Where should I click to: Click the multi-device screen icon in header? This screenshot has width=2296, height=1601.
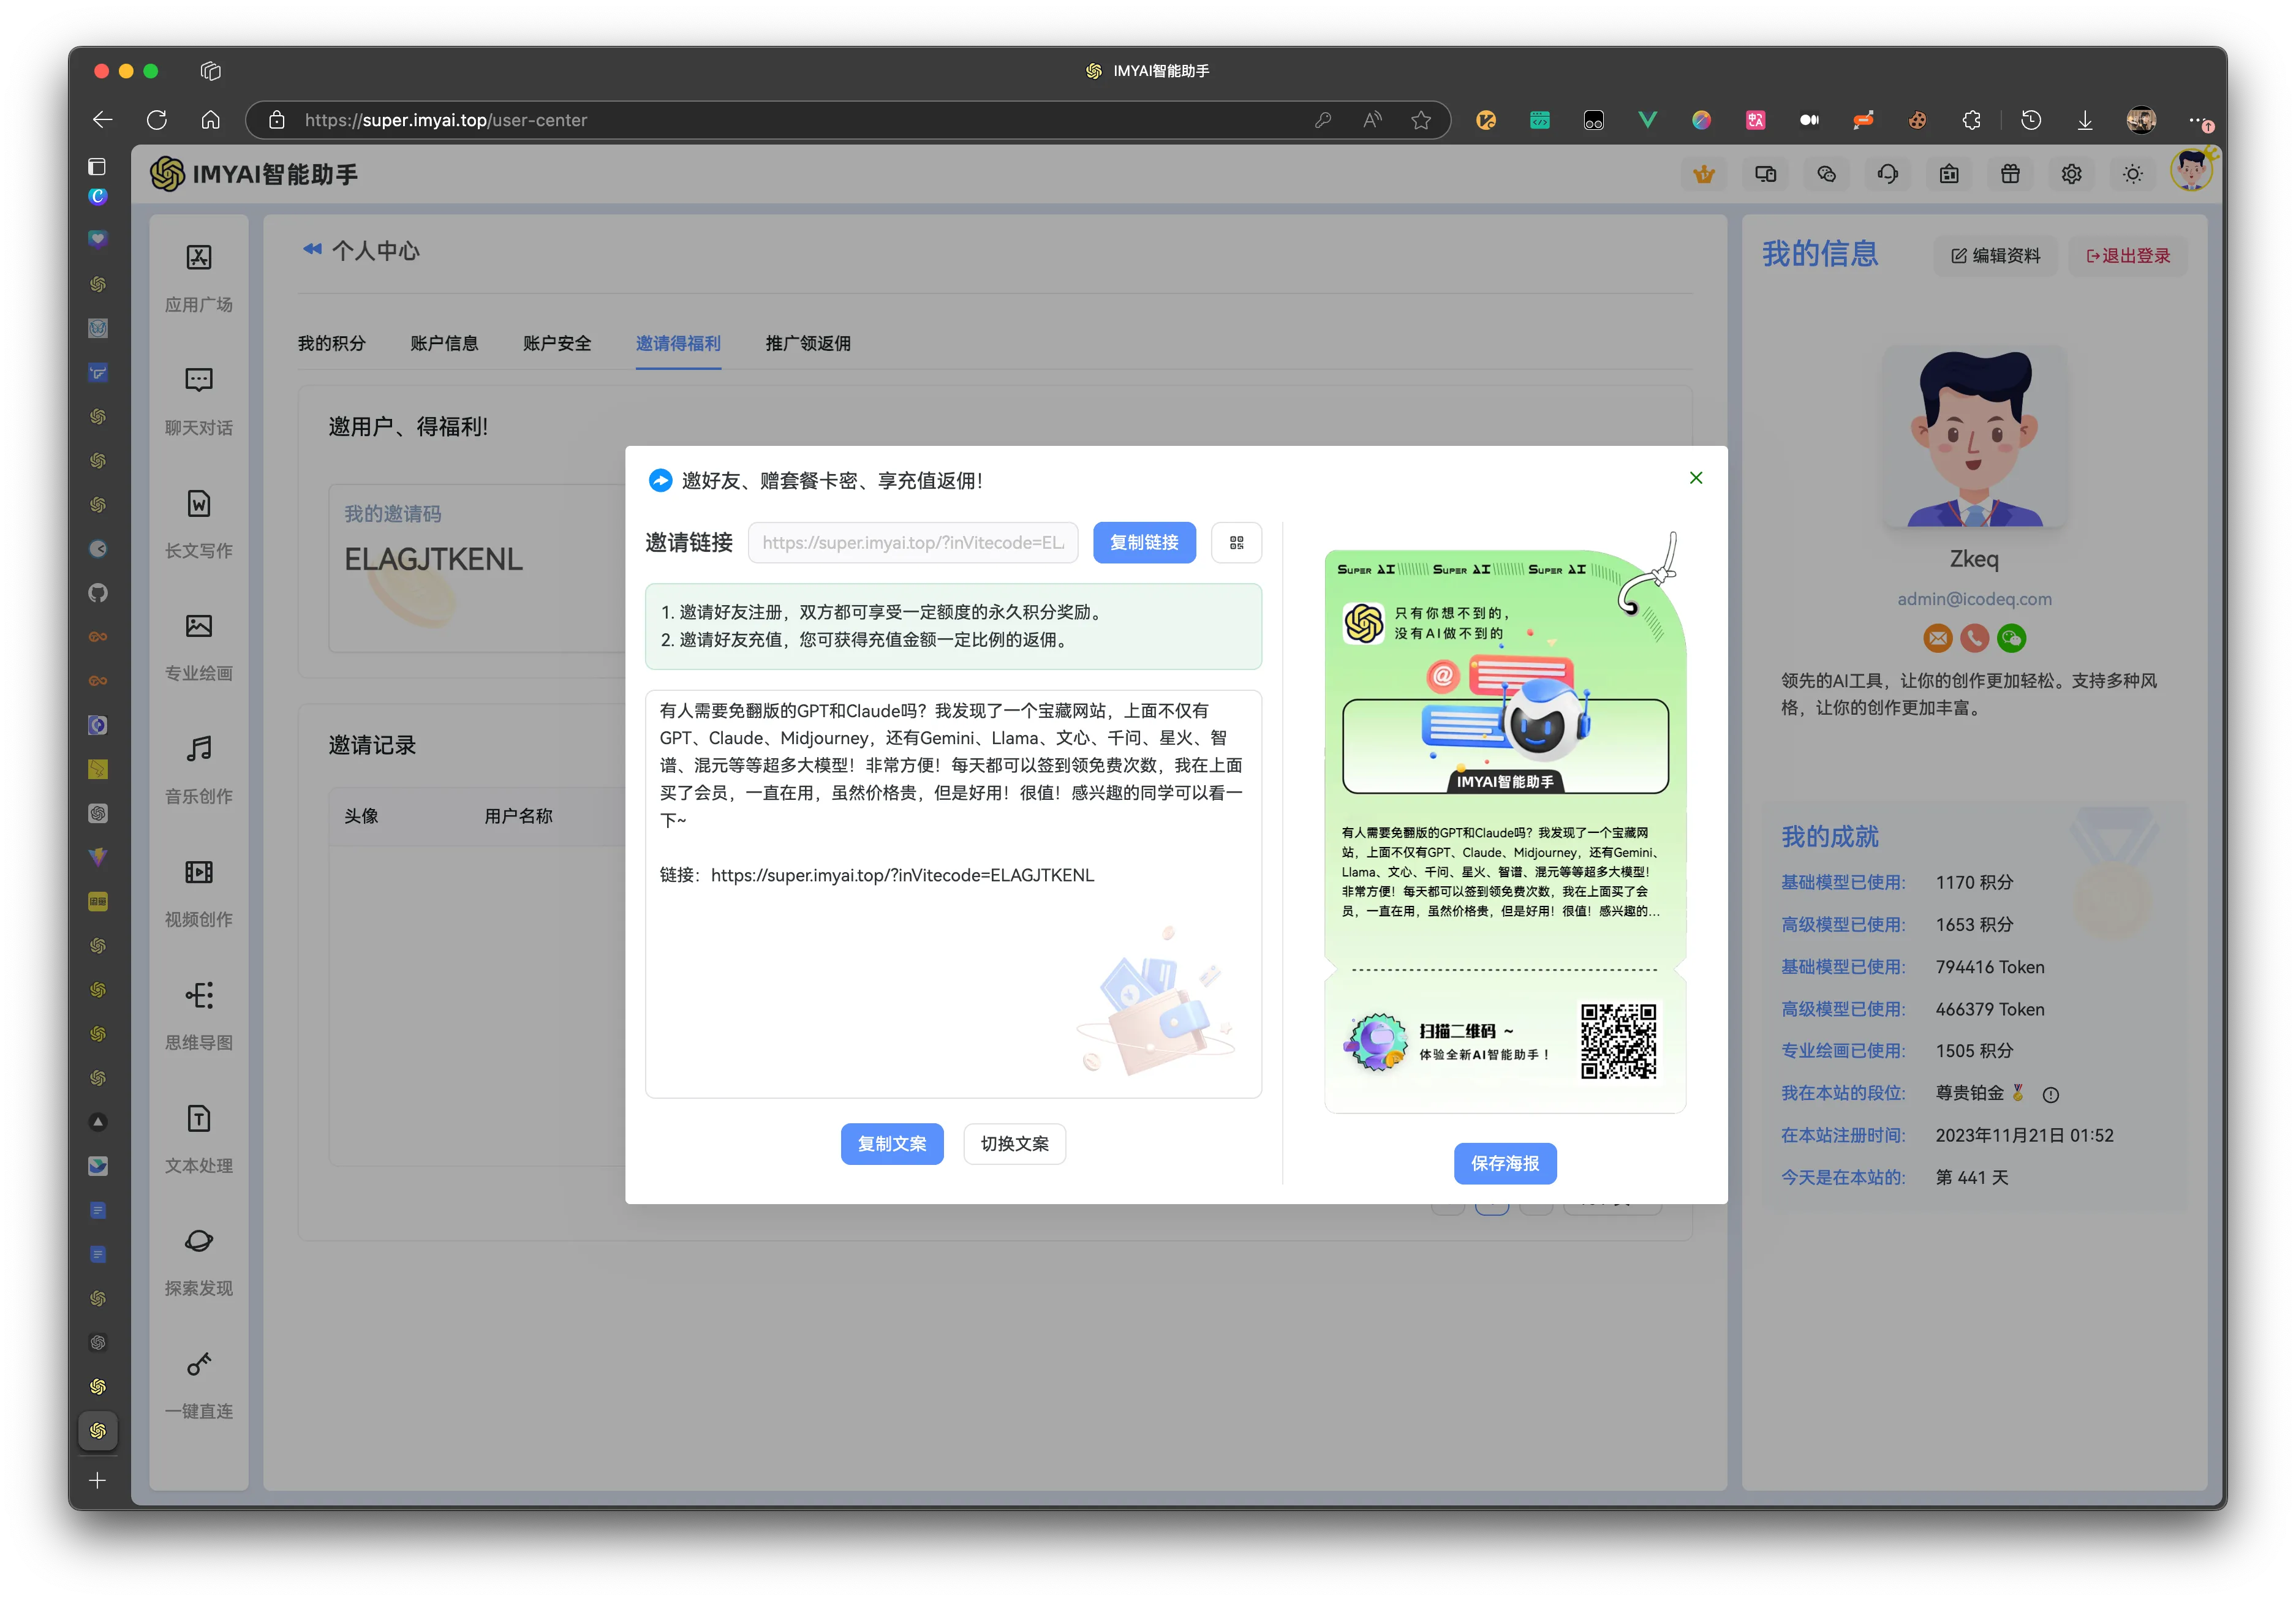click(1765, 174)
